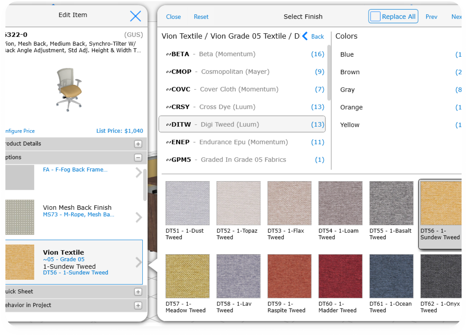Screen dimensions: 467x336
Task: Open the Vion Mesh Back Finish chevron
Action: [x=138, y=217]
